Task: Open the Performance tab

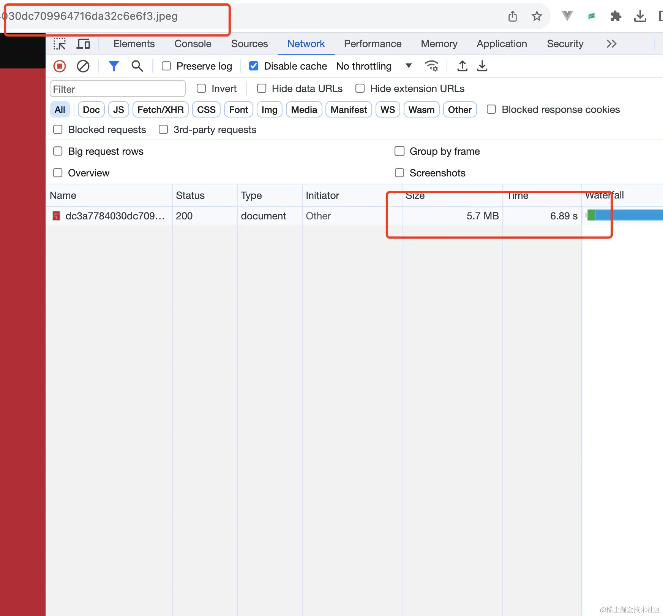Action: [x=373, y=44]
